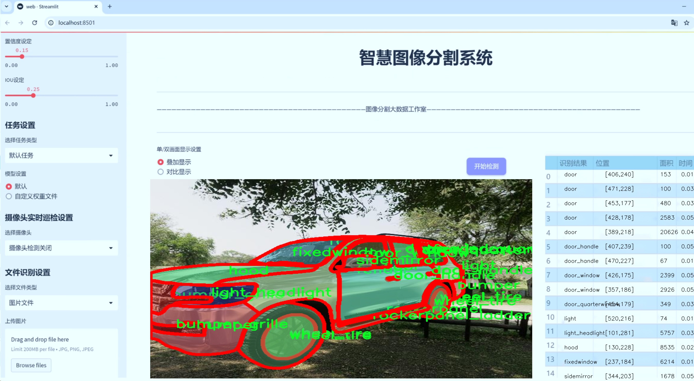The image size is (694, 381).
Task: Click the 时间 column header
Action: (685, 163)
